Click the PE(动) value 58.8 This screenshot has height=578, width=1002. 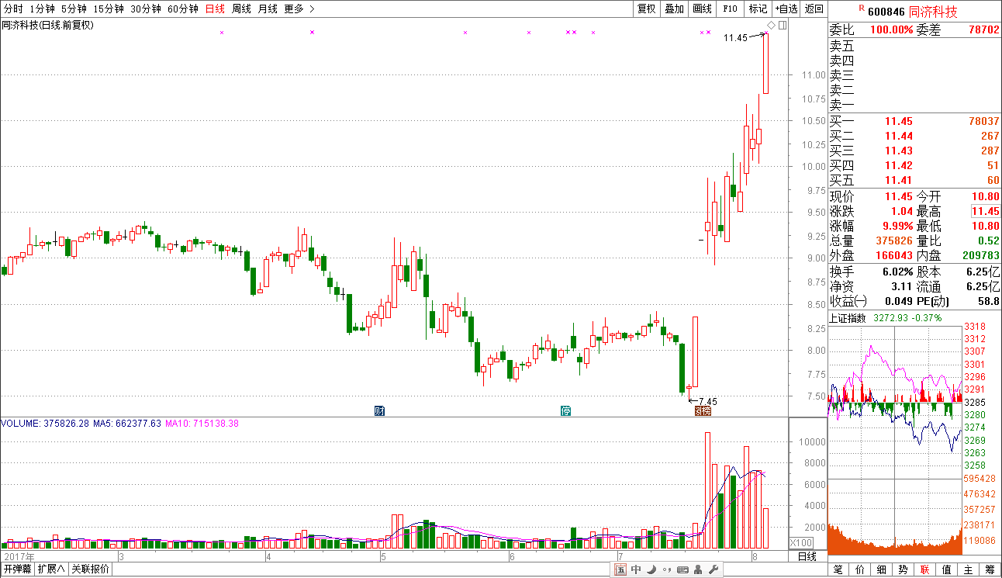[x=988, y=301]
